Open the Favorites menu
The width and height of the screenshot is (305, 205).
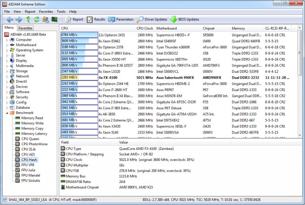click(x=46, y=12)
